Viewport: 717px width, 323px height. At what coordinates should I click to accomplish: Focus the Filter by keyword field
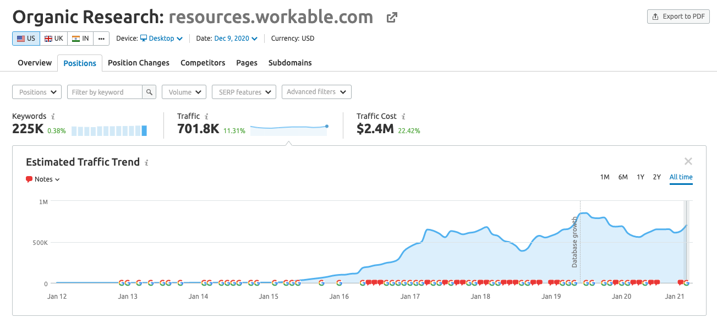coord(105,92)
